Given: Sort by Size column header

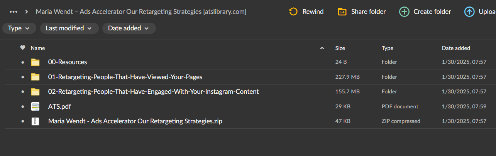Looking at the screenshot, I should 340,48.
